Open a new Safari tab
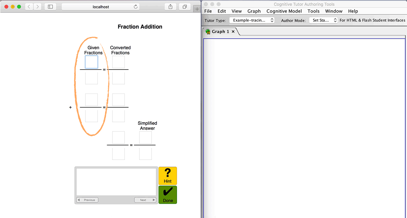407x218 pixels. (197, 9)
